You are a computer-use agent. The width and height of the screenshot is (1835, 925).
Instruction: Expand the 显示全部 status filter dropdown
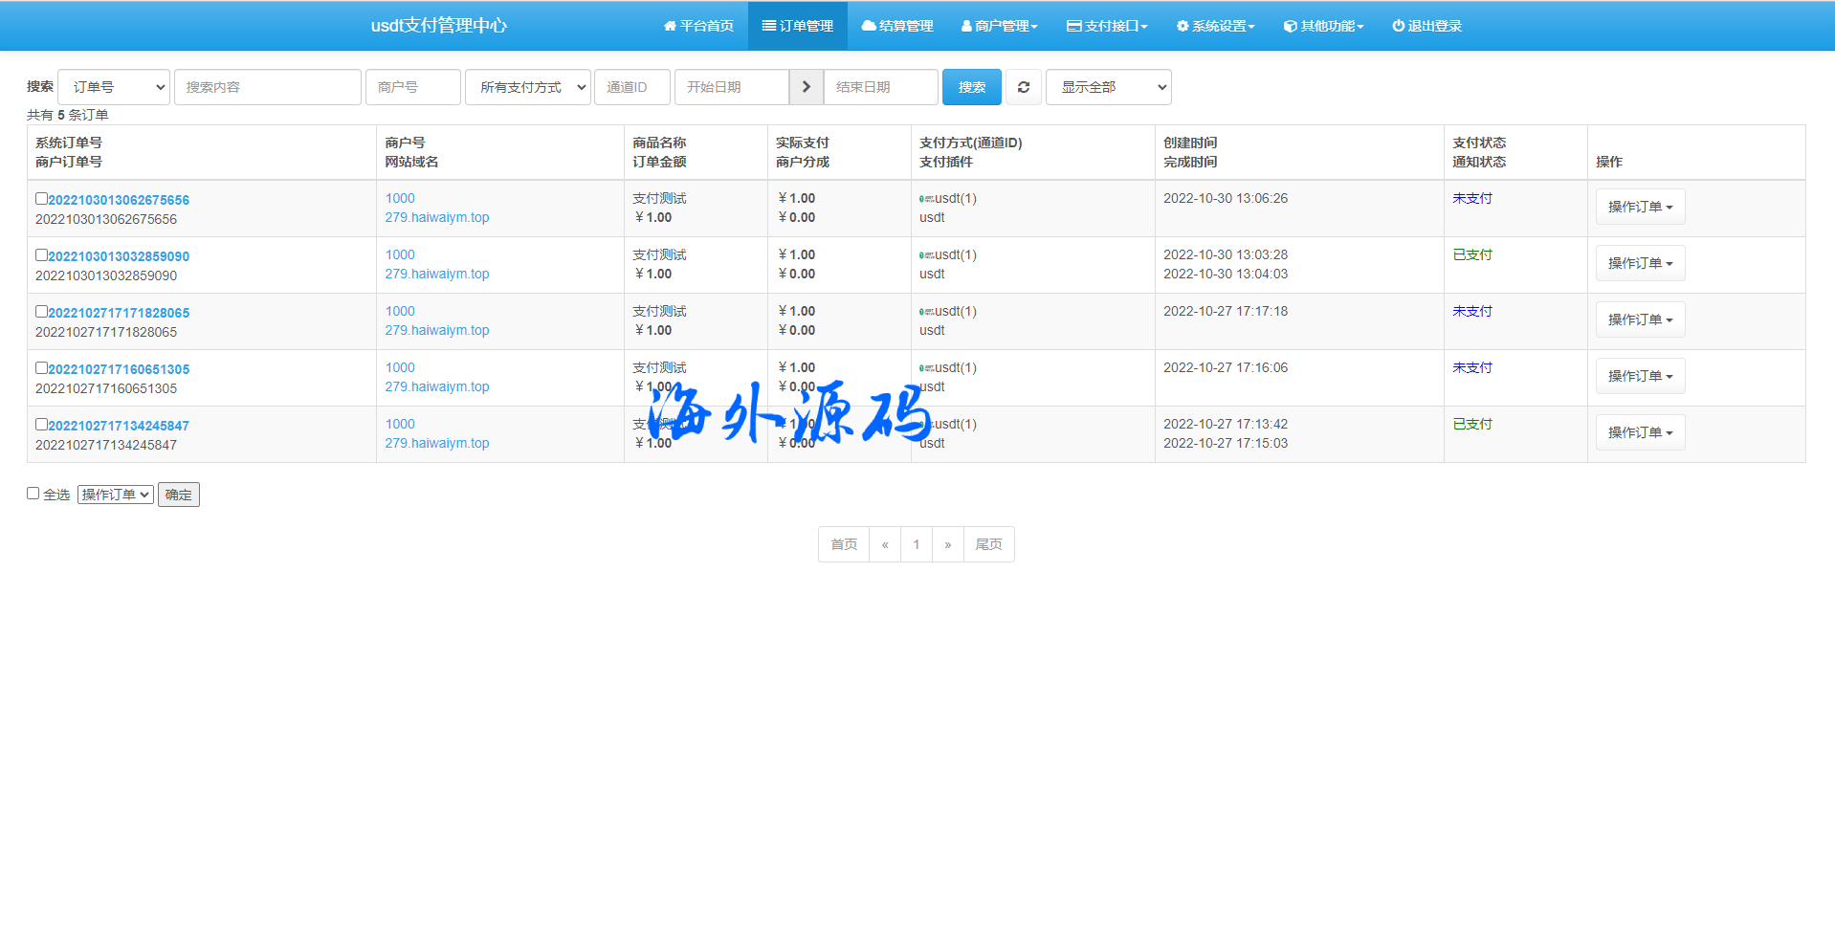pyautogui.click(x=1108, y=87)
